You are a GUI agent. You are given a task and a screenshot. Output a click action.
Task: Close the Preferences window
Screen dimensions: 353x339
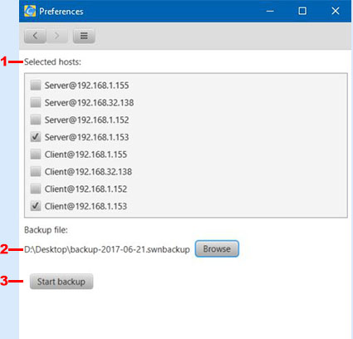pyautogui.click(x=336, y=11)
